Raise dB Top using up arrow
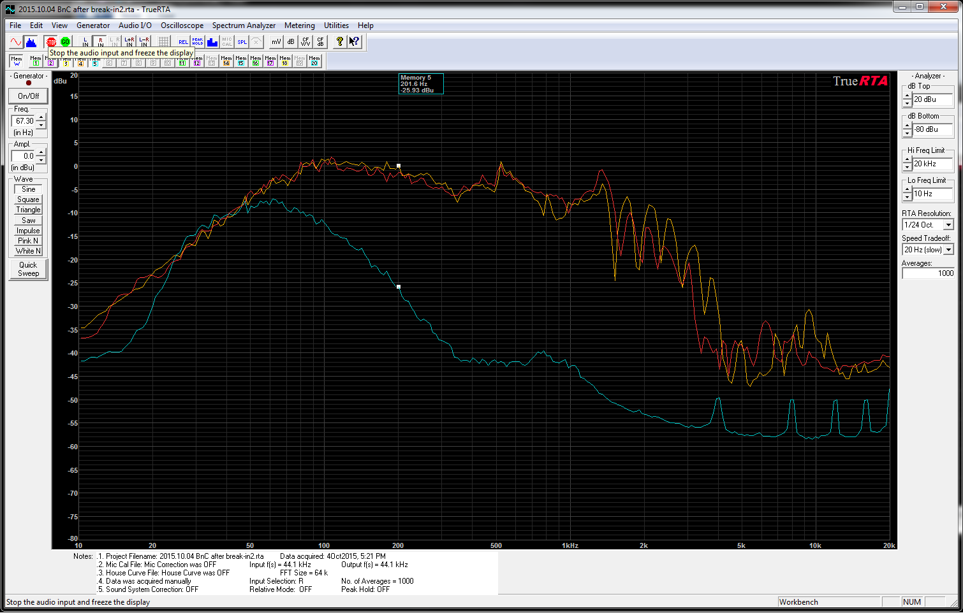 click(x=908, y=96)
